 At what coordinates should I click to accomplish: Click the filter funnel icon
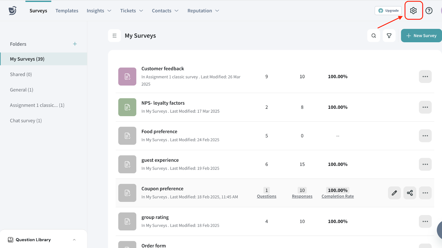point(389,36)
